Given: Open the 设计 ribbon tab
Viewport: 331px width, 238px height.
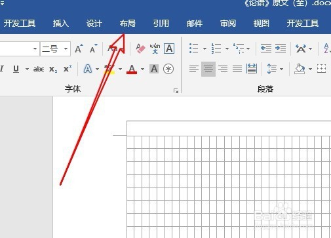Looking at the screenshot, I should pyautogui.click(x=94, y=23).
